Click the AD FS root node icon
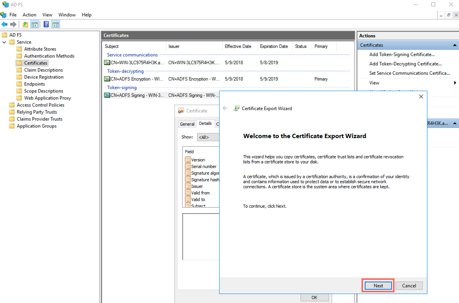 5,35
